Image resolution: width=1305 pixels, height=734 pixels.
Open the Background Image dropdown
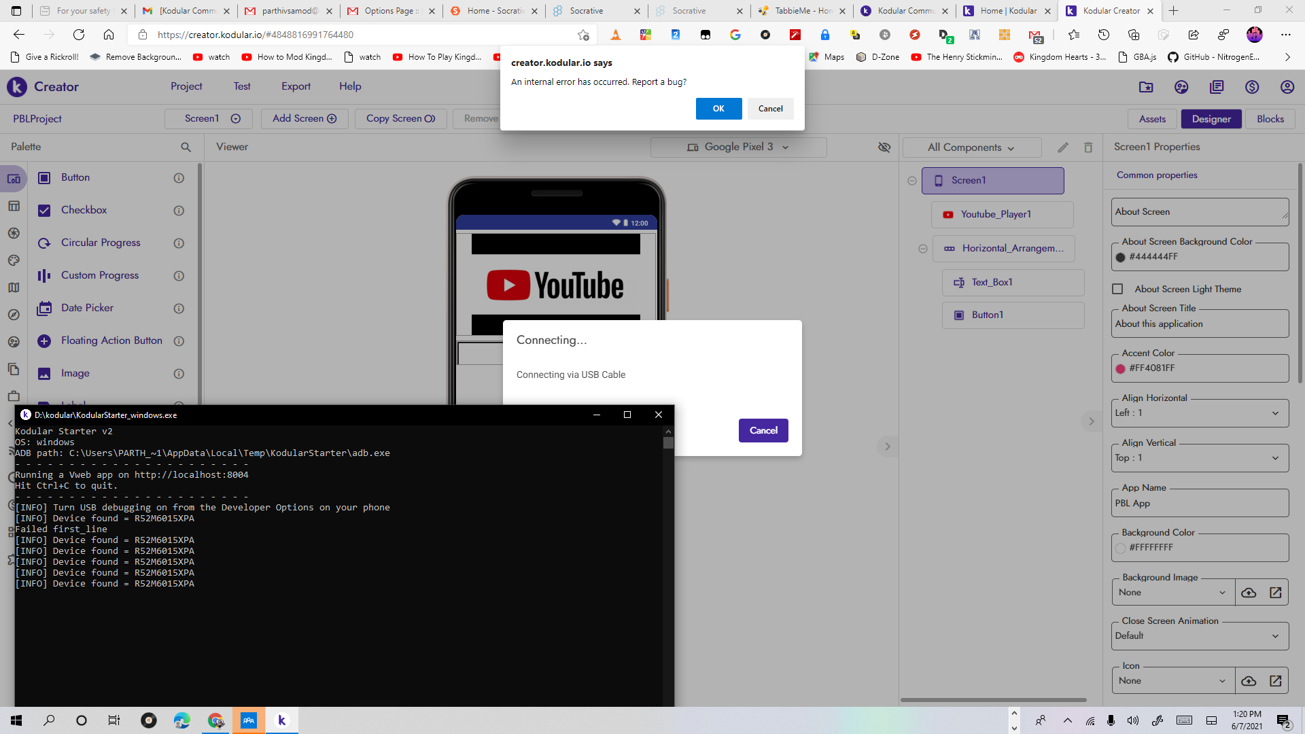1172,593
